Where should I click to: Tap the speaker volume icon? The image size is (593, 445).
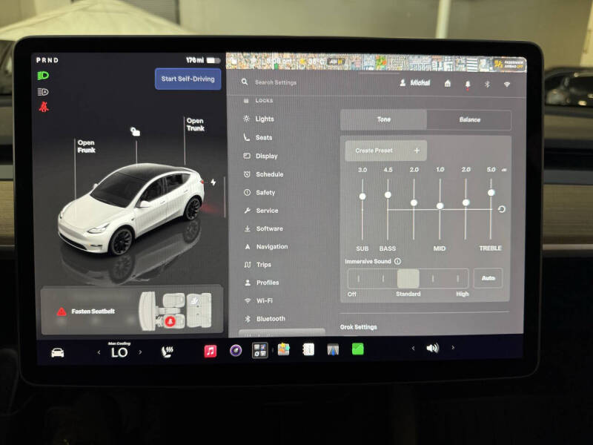click(432, 348)
